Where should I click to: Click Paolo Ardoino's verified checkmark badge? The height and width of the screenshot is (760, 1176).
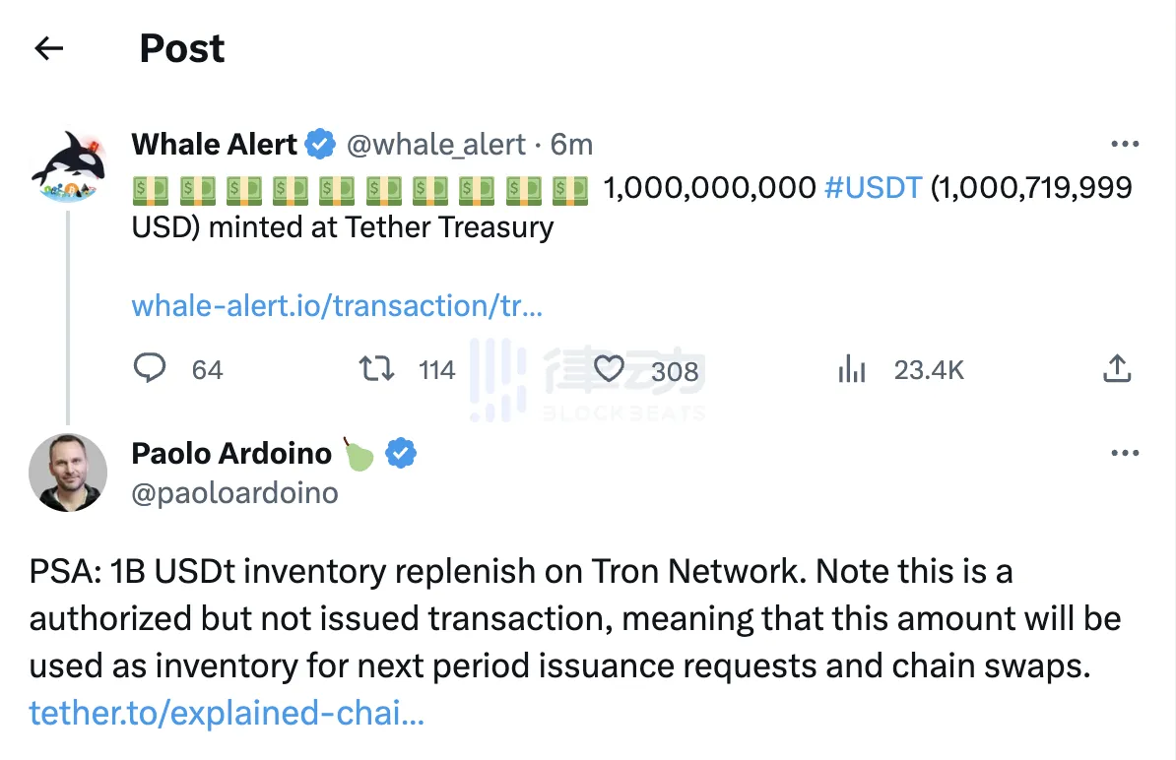pyautogui.click(x=401, y=454)
